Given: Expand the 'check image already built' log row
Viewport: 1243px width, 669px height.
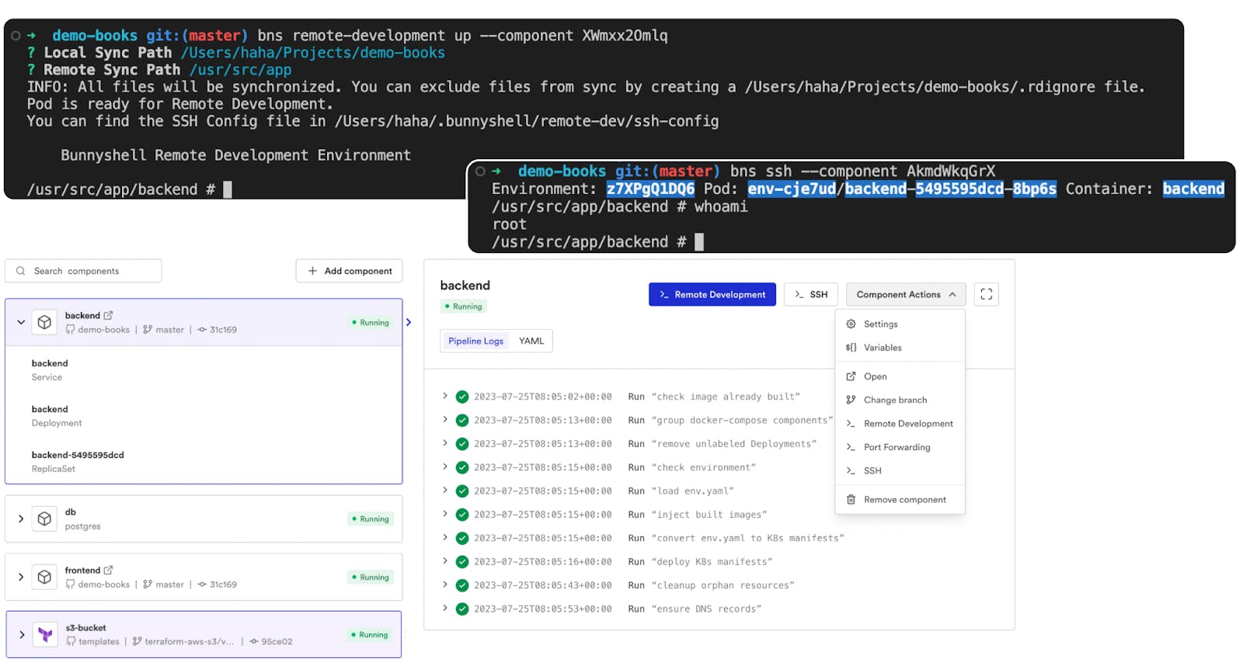Looking at the screenshot, I should (445, 396).
